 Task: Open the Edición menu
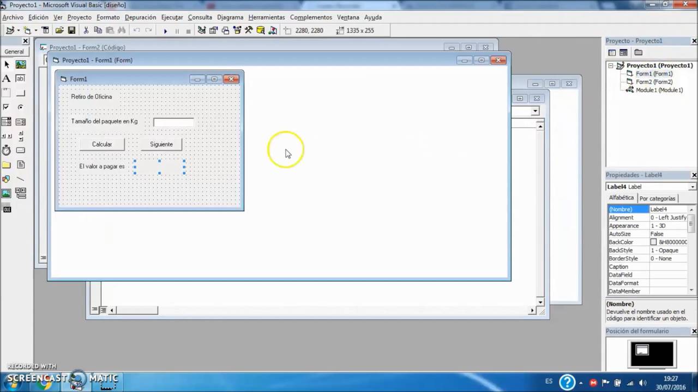point(39,17)
